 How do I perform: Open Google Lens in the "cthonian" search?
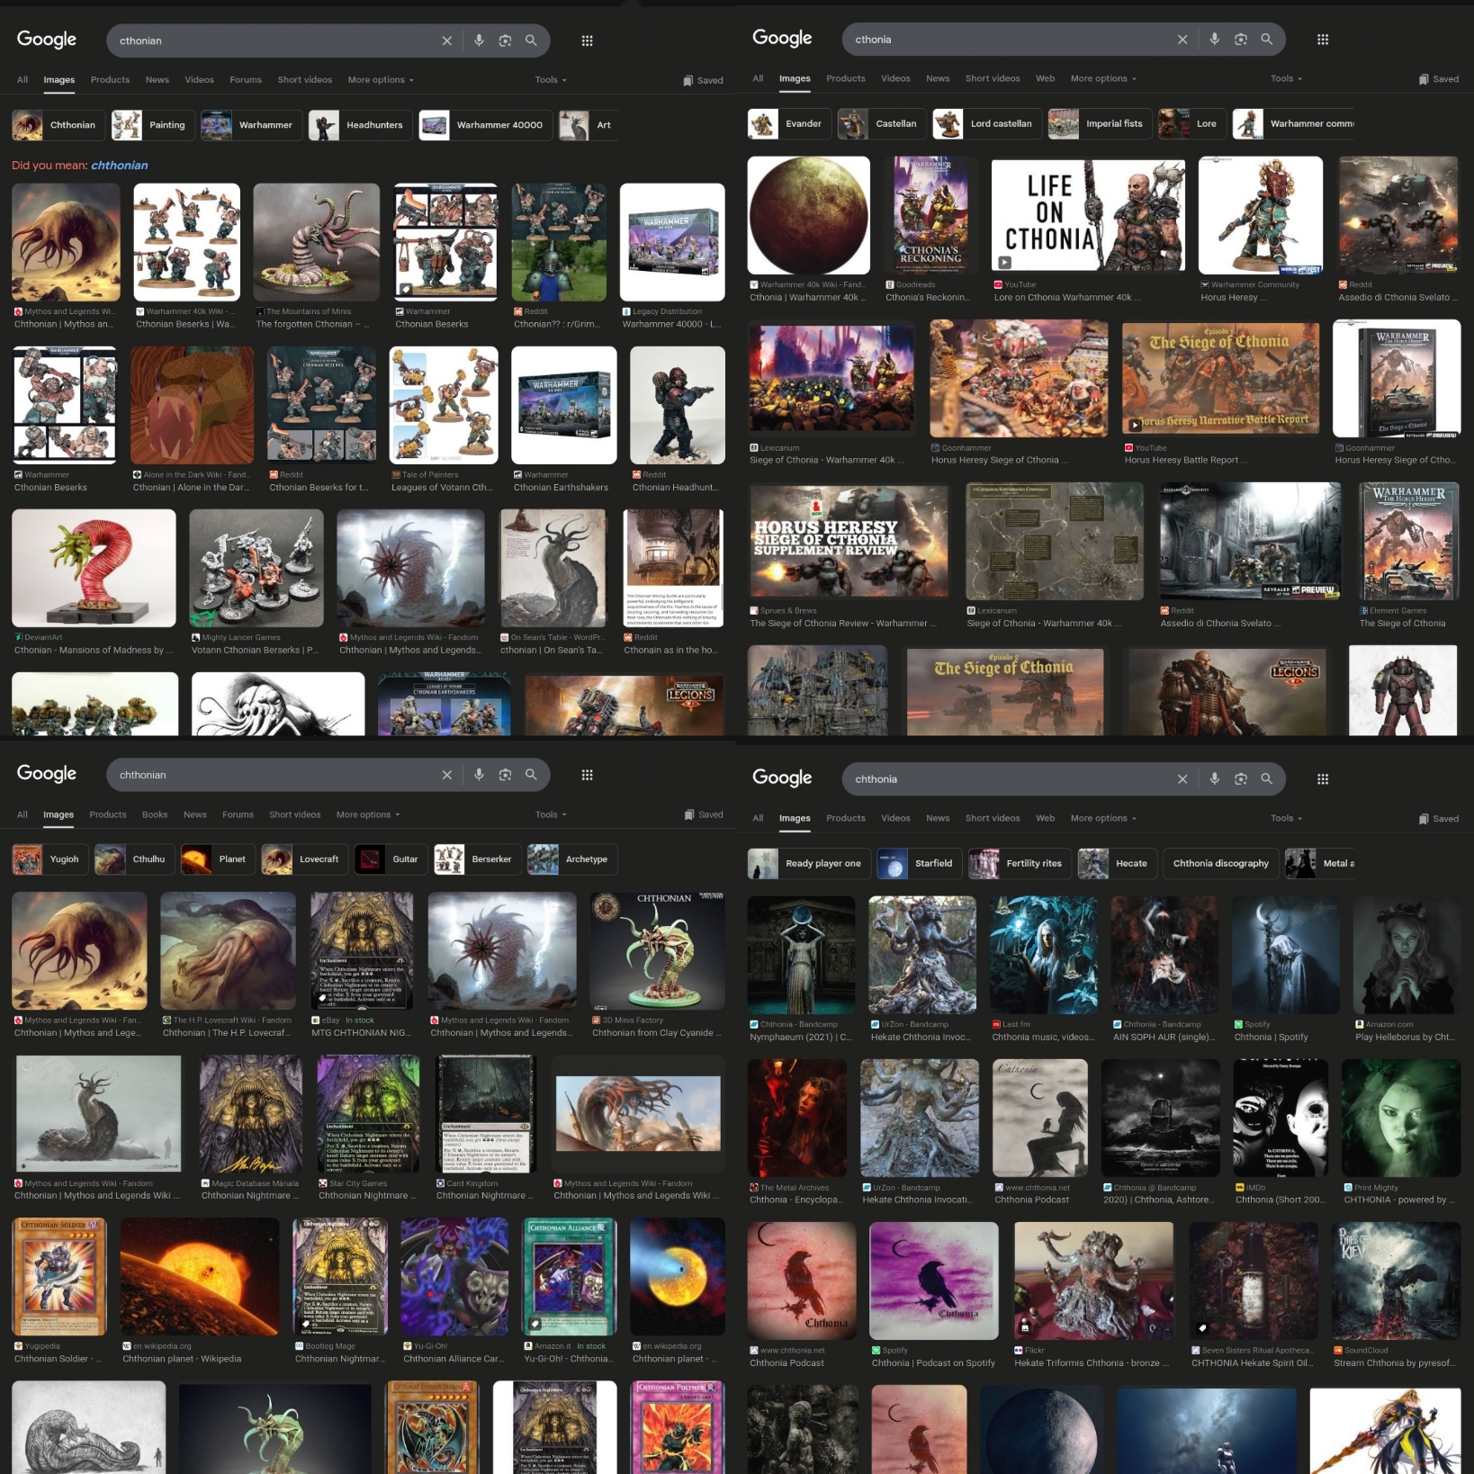coord(505,40)
